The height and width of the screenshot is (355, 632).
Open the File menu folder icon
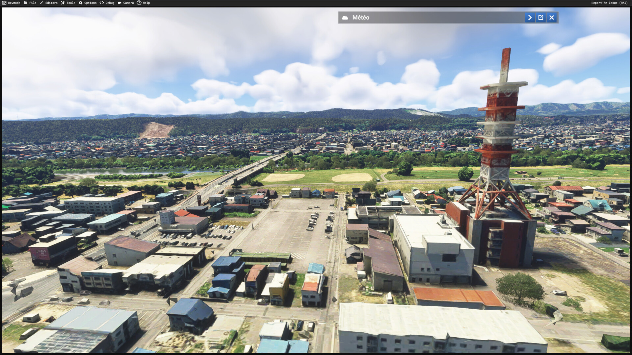(x=26, y=3)
